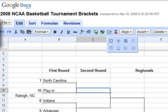Click the Copy icon in toolbar
The width and height of the screenshot is (168, 112).
[22, 32]
